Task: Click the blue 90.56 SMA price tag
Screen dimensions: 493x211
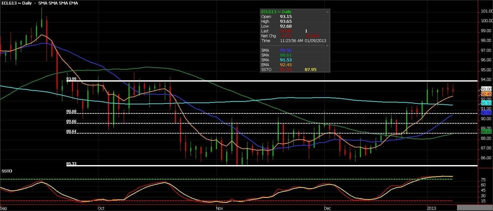Action: [x=486, y=113]
